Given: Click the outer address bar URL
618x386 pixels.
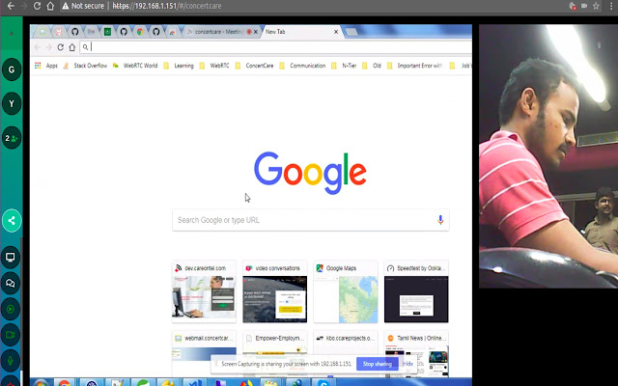Looking at the screenshot, I should point(167,6).
